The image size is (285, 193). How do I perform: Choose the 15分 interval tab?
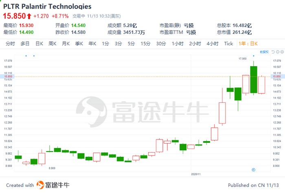coord(146,44)
